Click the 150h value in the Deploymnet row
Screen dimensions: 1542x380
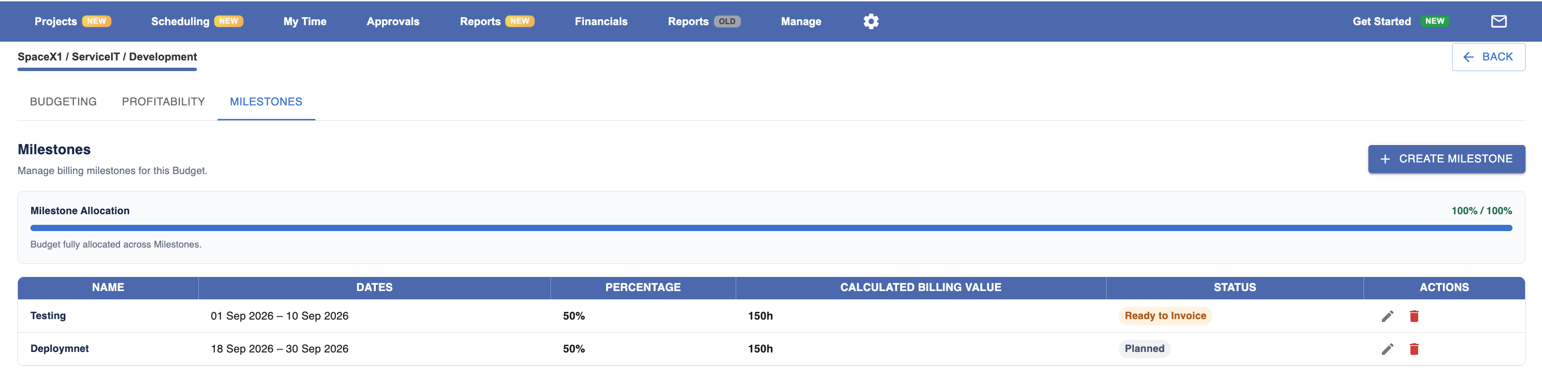click(760, 349)
